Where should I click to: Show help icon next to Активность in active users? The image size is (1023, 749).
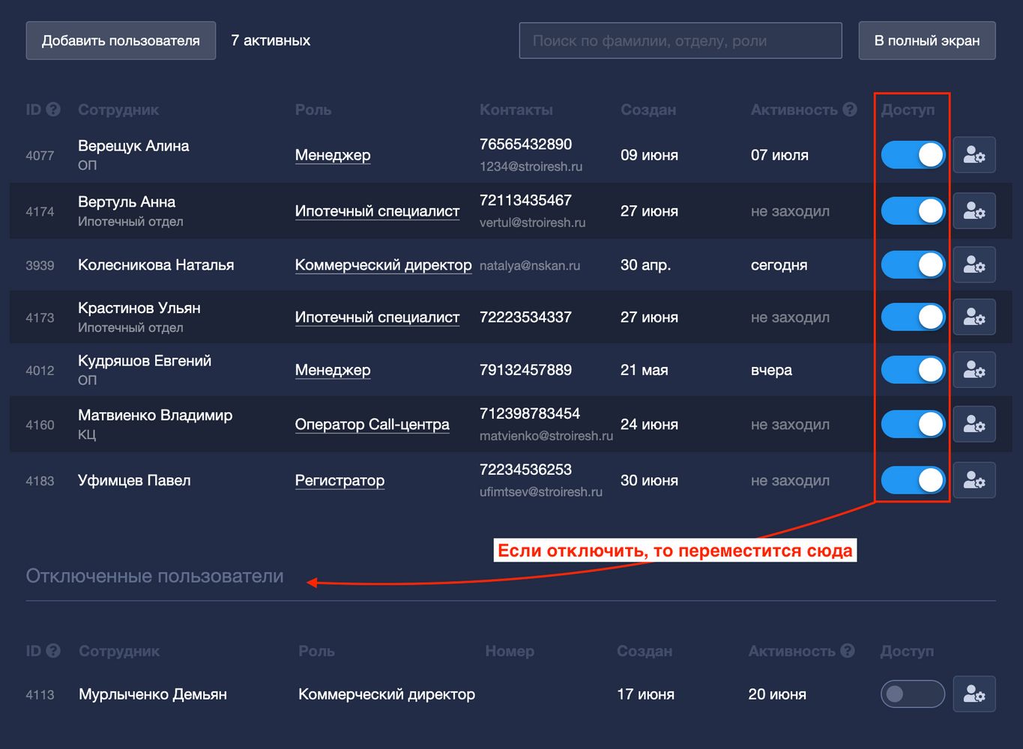(849, 109)
